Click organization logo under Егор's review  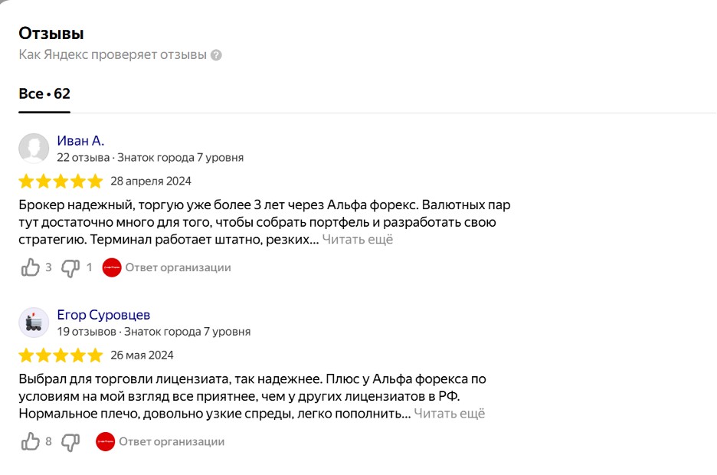pyautogui.click(x=106, y=441)
